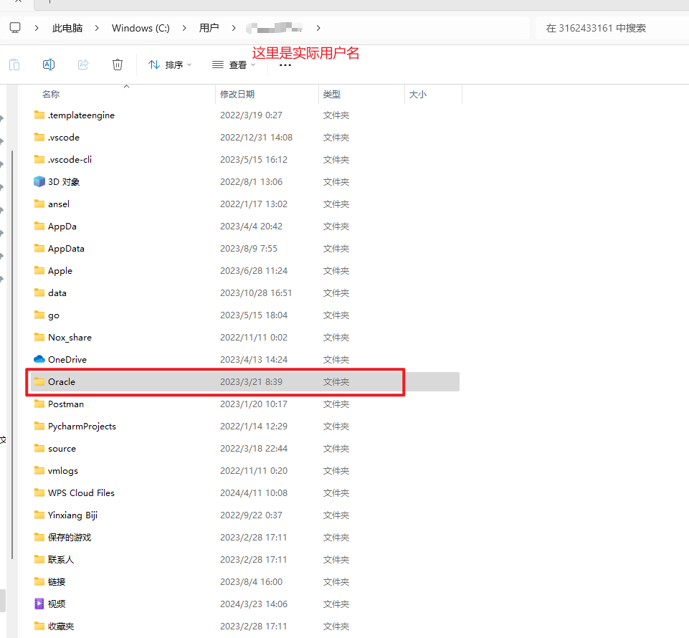Click 用户 in the address breadcrumb

coord(209,28)
